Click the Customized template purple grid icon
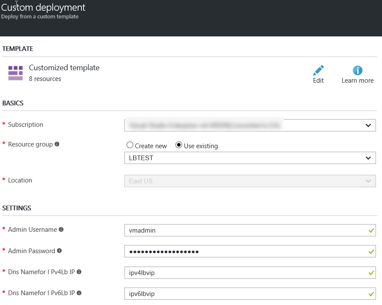 pyautogui.click(x=15, y=73)
